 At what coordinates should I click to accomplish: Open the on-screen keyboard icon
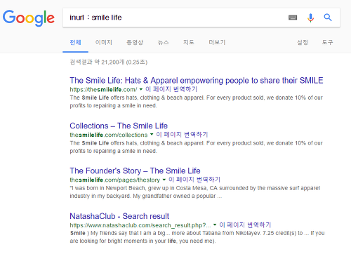click(293, 18)
